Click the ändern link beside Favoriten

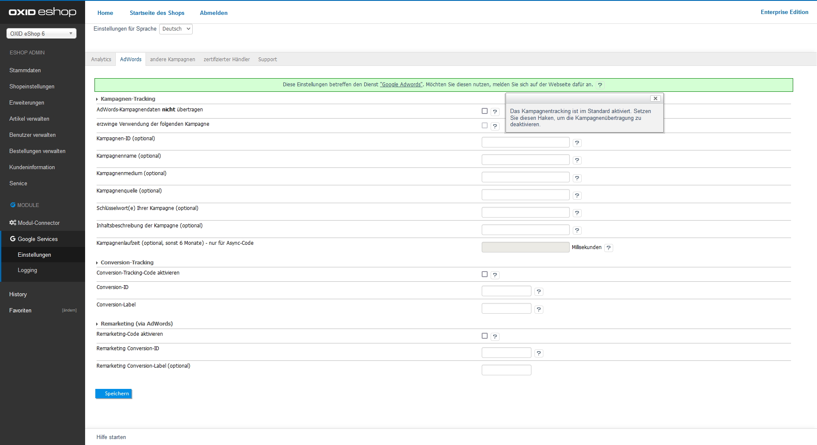69,310
